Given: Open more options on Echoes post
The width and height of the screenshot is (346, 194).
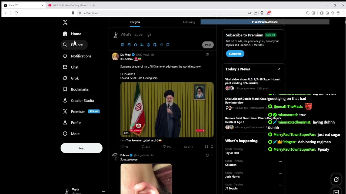Looking at the screenshot, I should click(212, 155).
